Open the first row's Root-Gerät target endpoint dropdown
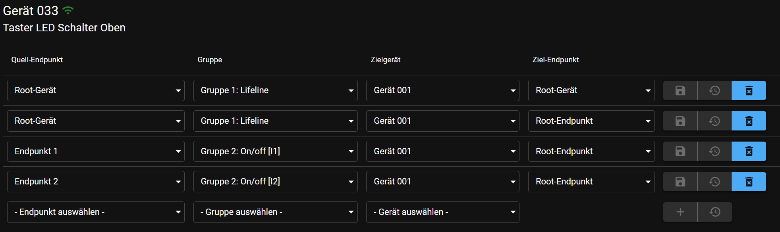 click(591, 90)
